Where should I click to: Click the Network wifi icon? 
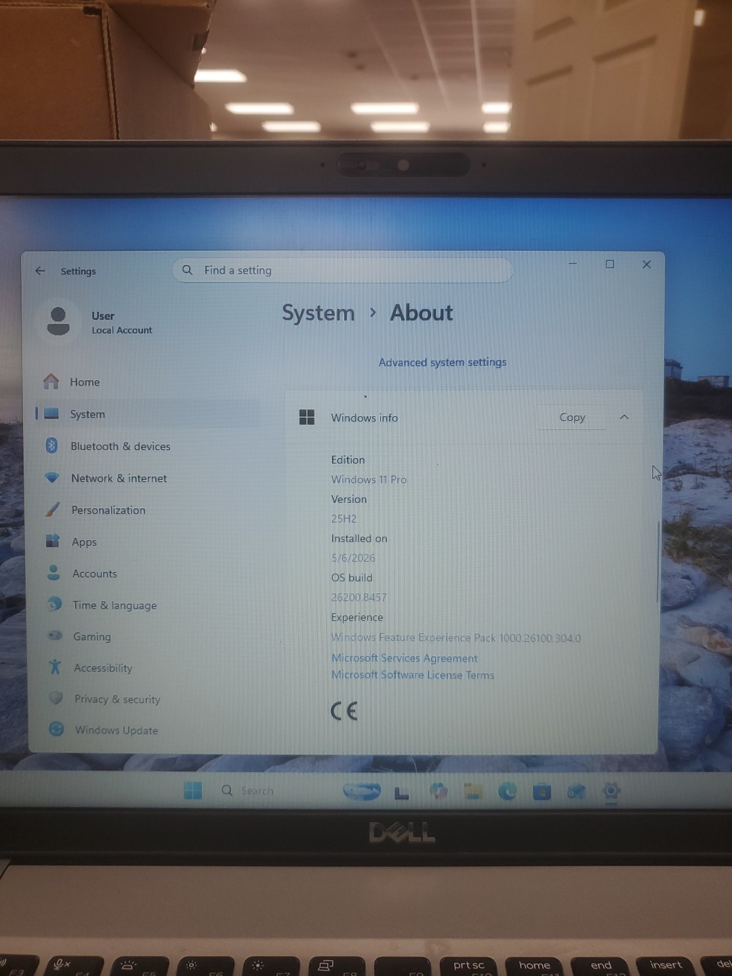tap(52, 477)
